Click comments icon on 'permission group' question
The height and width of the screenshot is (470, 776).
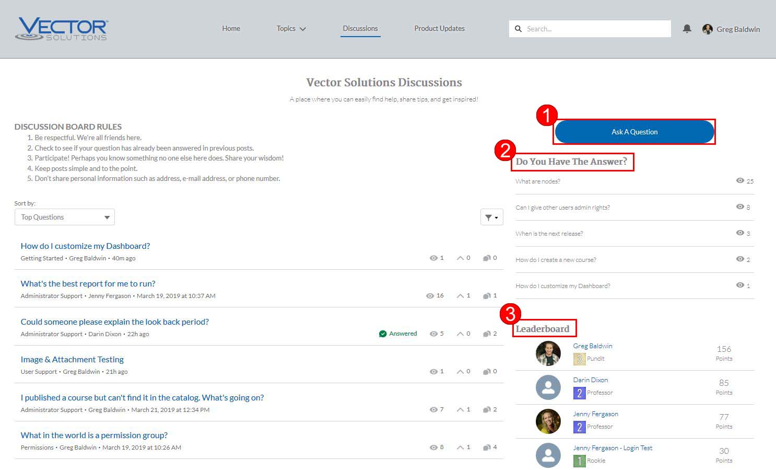487,448
